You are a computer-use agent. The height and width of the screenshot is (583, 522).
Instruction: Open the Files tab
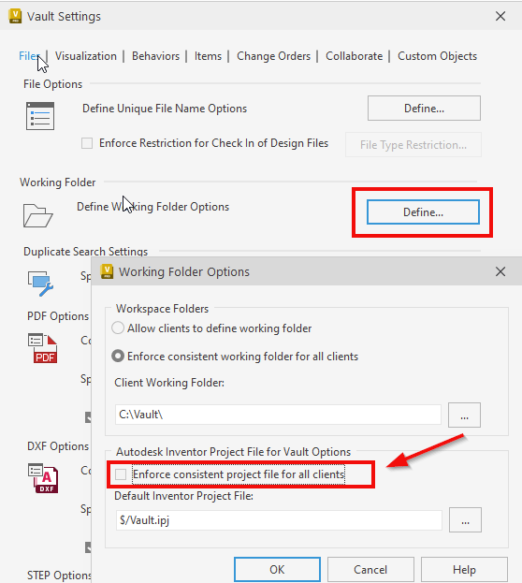coord(29,56)
